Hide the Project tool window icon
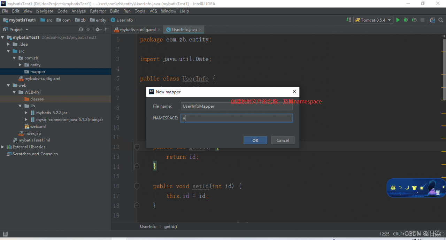Viewport: 446px width, 240px height. pos(106,30)
